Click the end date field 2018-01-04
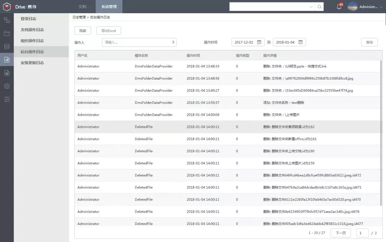Image resolution: width=386 pixels, height=242 pixels. click(289, 42)
